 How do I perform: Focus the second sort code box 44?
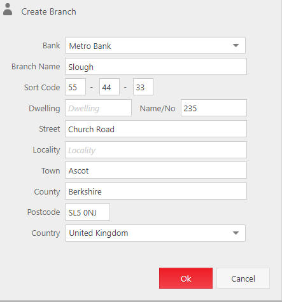click(x=109, y=87)
